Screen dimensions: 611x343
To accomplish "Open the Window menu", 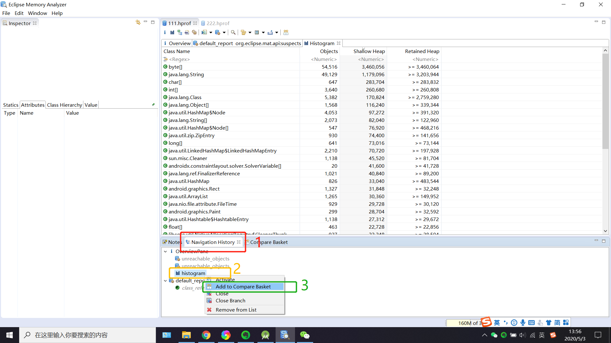I will [37, 13].
